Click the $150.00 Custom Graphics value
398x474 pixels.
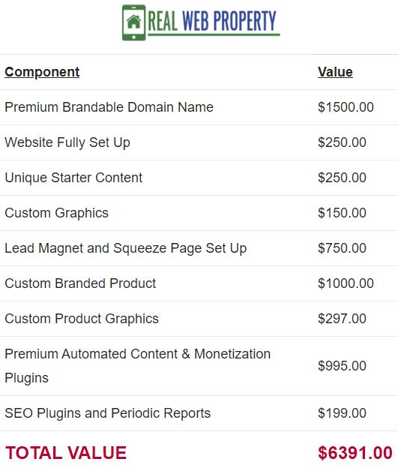[x=342, y=213]
